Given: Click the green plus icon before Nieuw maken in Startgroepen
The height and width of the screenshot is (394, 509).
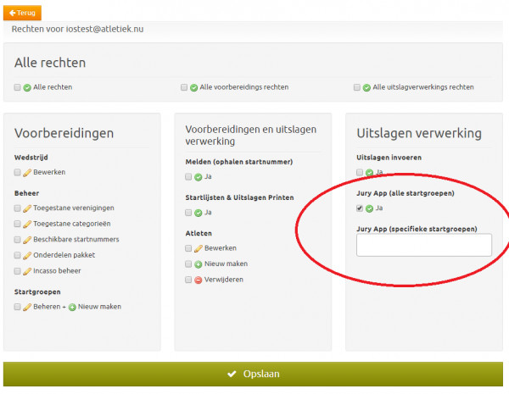Looking at the screenshot, I should click(x=72, y=307).
